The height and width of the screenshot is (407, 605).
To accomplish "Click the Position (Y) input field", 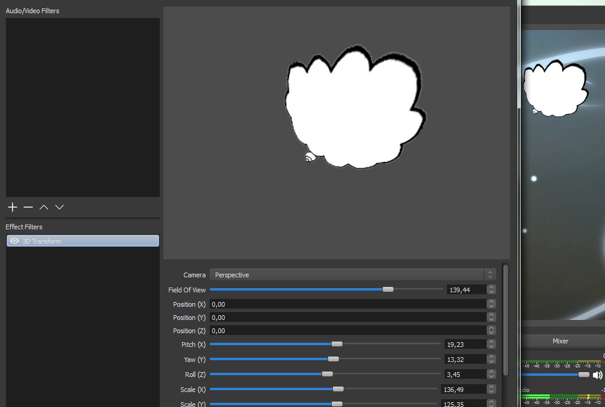I will pyautogui.click(x=347, y=318).
